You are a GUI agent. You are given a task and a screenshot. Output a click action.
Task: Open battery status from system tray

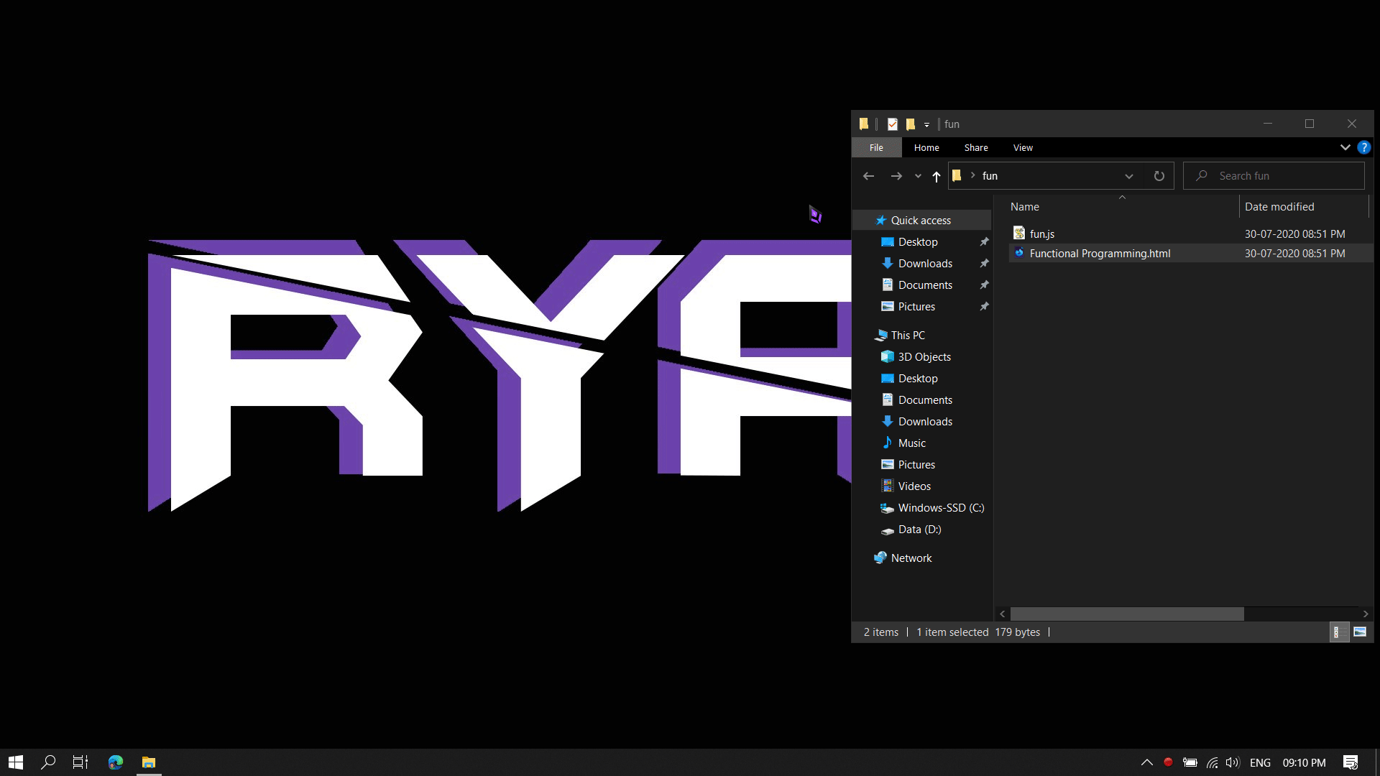coord(1190,763)
